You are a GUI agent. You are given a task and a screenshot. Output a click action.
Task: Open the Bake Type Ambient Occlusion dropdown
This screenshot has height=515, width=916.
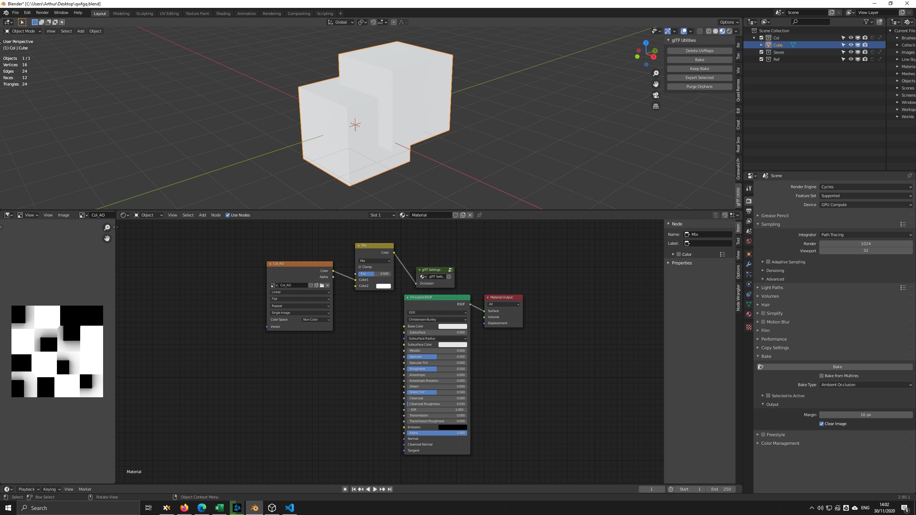tap(866, 385)
